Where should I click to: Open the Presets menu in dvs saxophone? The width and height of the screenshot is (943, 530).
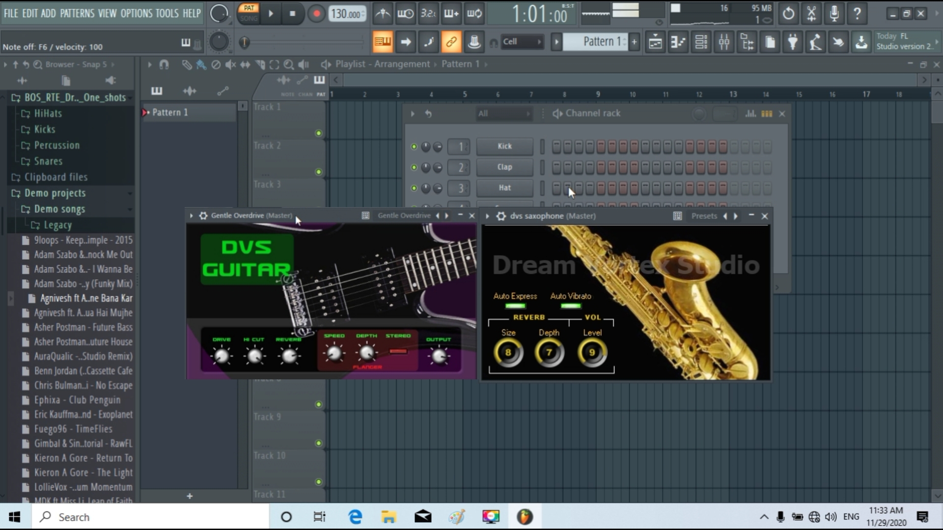(x=705, y=216)
